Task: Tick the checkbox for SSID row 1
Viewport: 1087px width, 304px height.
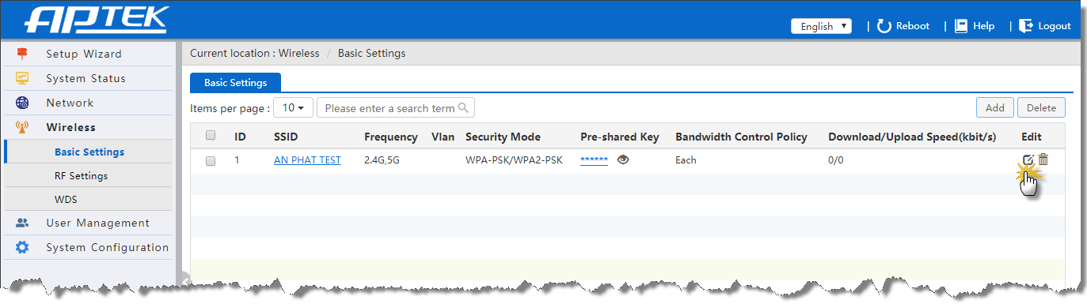Action: pos(211,160)
